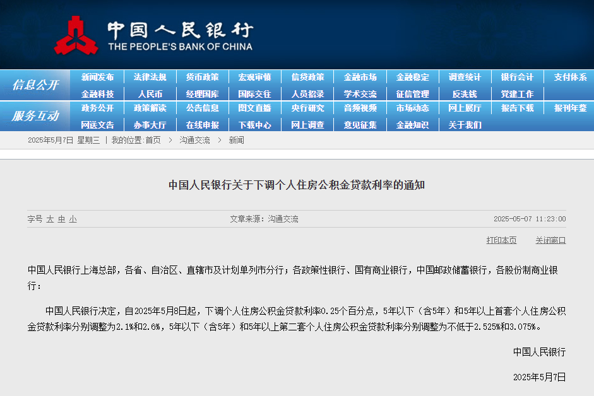Go to 首页 in breadcrumb
The height and width of the screenshot is (396, 594).
tap(153, 141)
